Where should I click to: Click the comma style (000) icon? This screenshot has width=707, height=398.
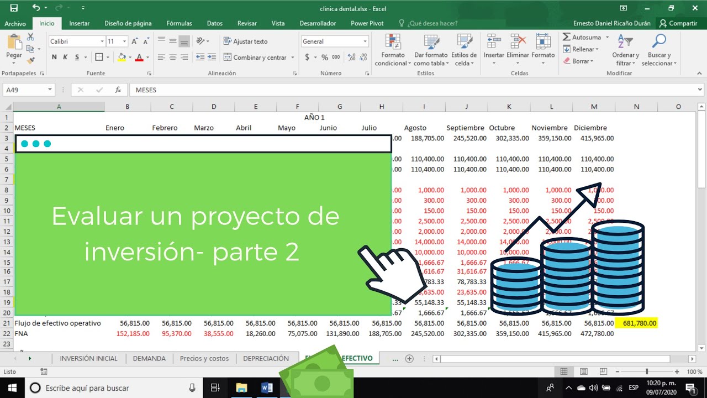pos(336,57)
